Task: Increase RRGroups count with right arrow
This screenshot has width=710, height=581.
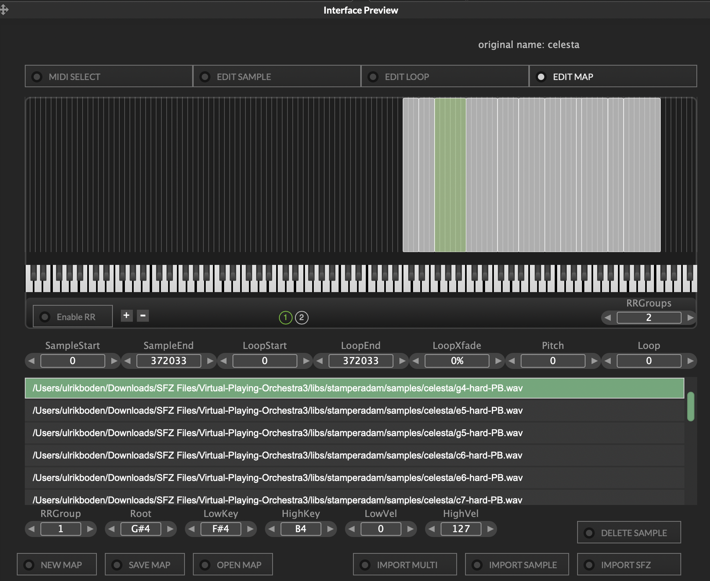Action: pyautogui.click(x=690, y=318)
